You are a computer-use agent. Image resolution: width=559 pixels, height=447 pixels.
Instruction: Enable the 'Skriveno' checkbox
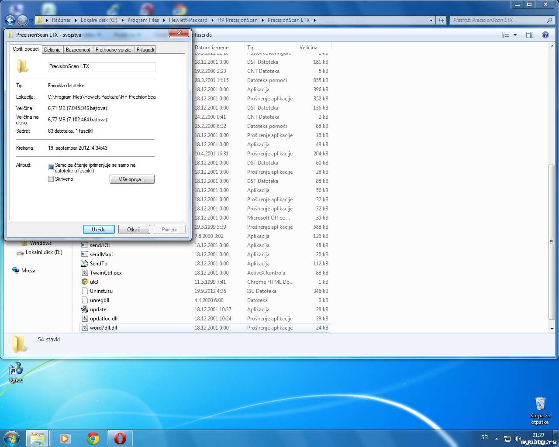coord(51,179)
